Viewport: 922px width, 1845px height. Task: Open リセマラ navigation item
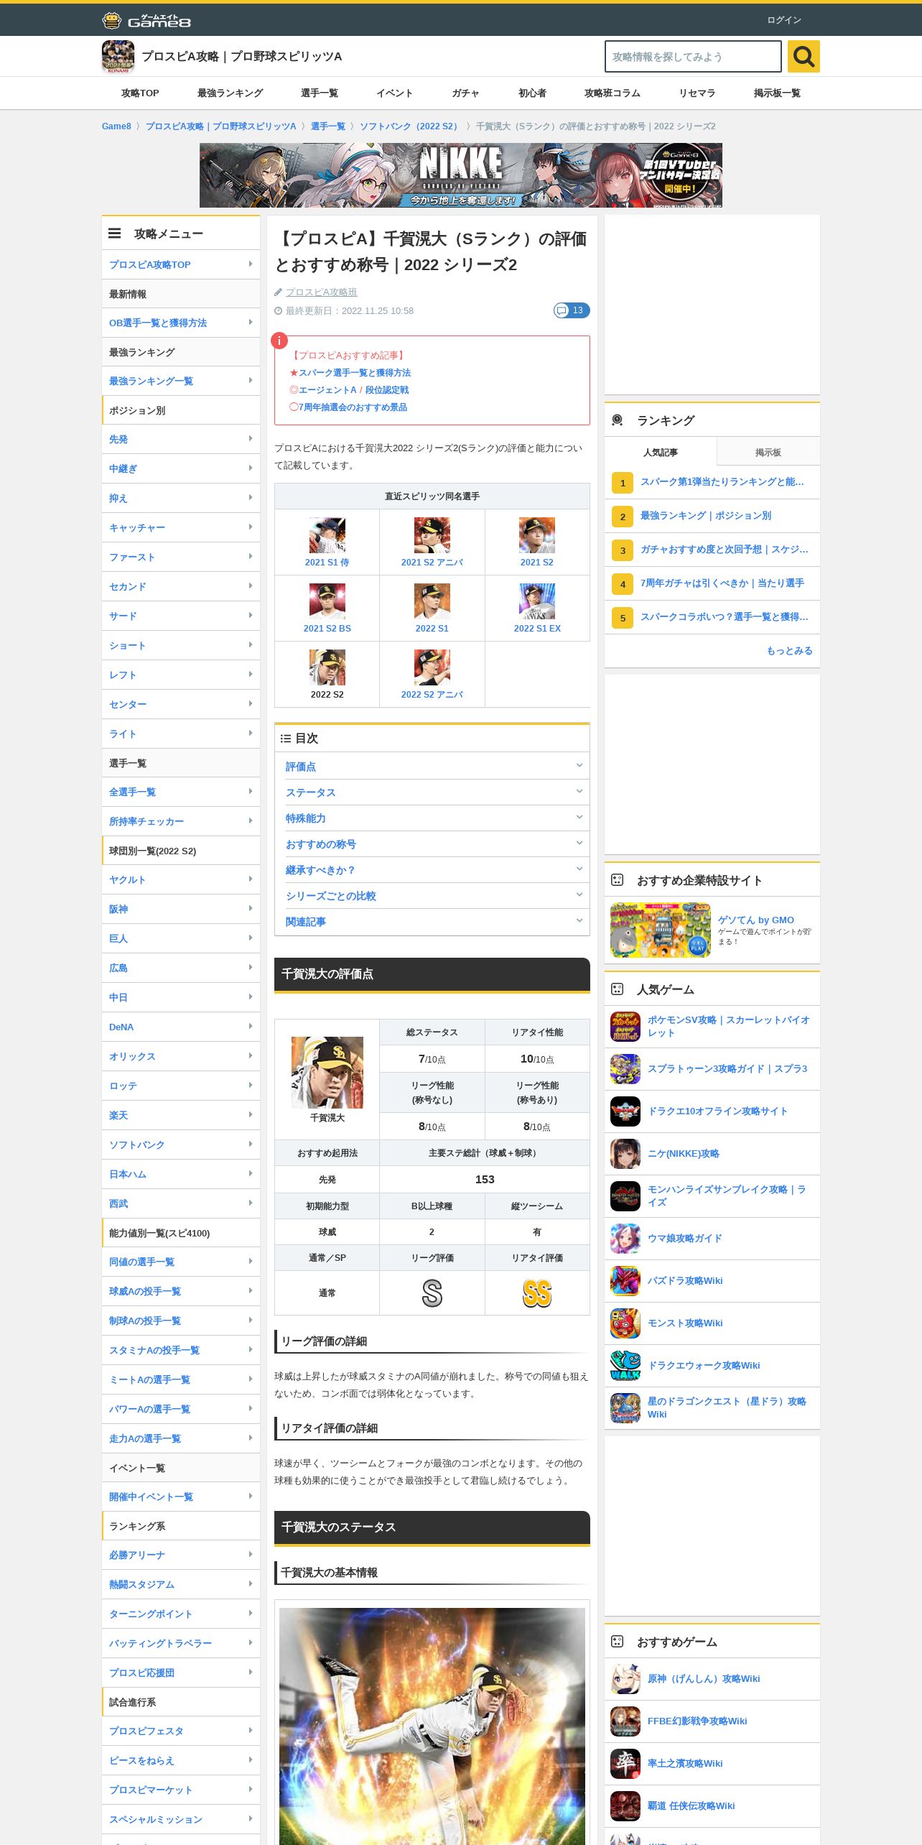[697, 93]
